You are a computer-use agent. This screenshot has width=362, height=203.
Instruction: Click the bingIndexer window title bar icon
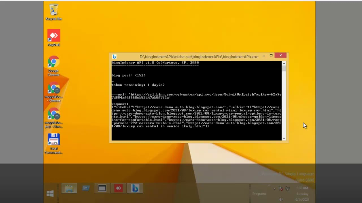114,56
